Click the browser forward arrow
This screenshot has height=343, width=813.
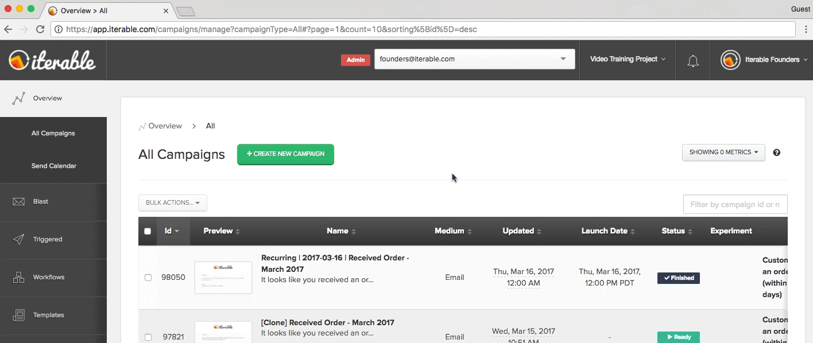pos(24,29)
